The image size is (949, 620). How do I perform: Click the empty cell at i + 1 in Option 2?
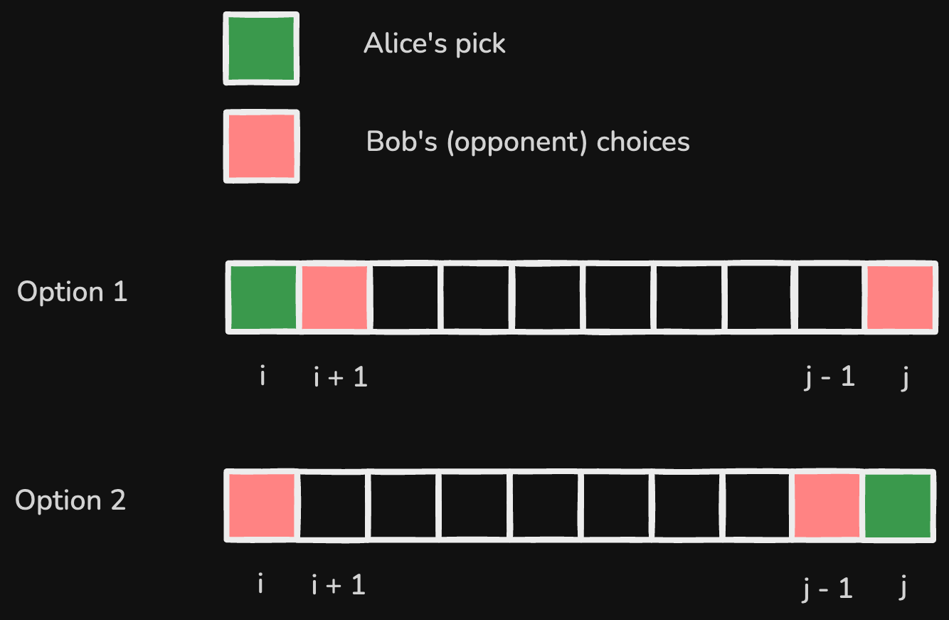coord(333,505)
